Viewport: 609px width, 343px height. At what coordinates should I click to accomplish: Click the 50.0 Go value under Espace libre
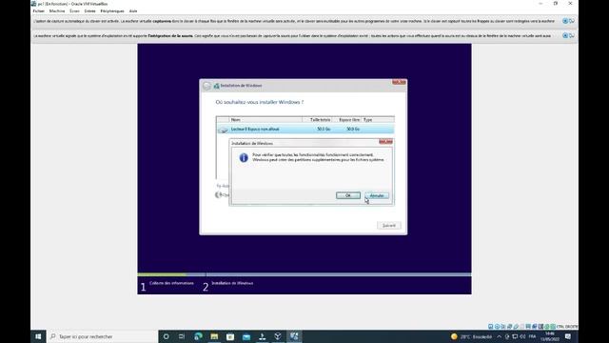click(x=353, y=129)
